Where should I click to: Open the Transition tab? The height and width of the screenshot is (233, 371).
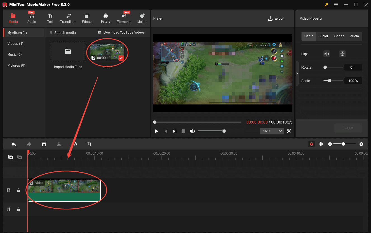pos(68,18)
